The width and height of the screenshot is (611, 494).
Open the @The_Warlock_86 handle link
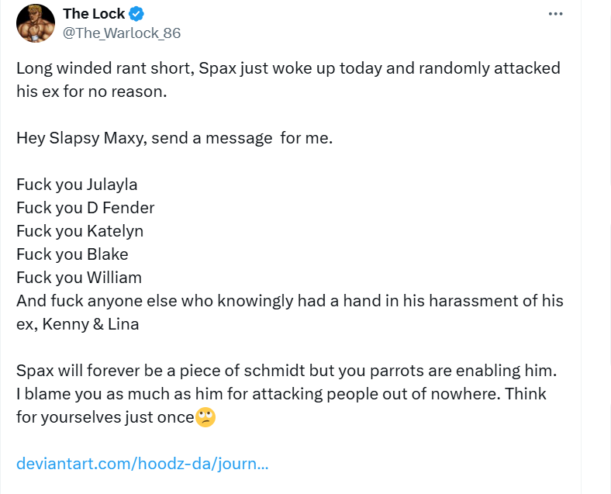point(122,33)
